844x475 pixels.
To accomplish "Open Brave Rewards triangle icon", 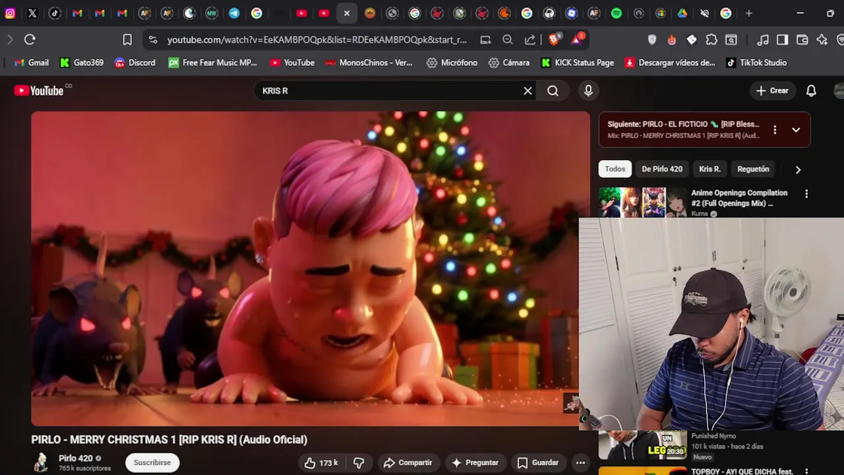I will (x=578, y=39).
